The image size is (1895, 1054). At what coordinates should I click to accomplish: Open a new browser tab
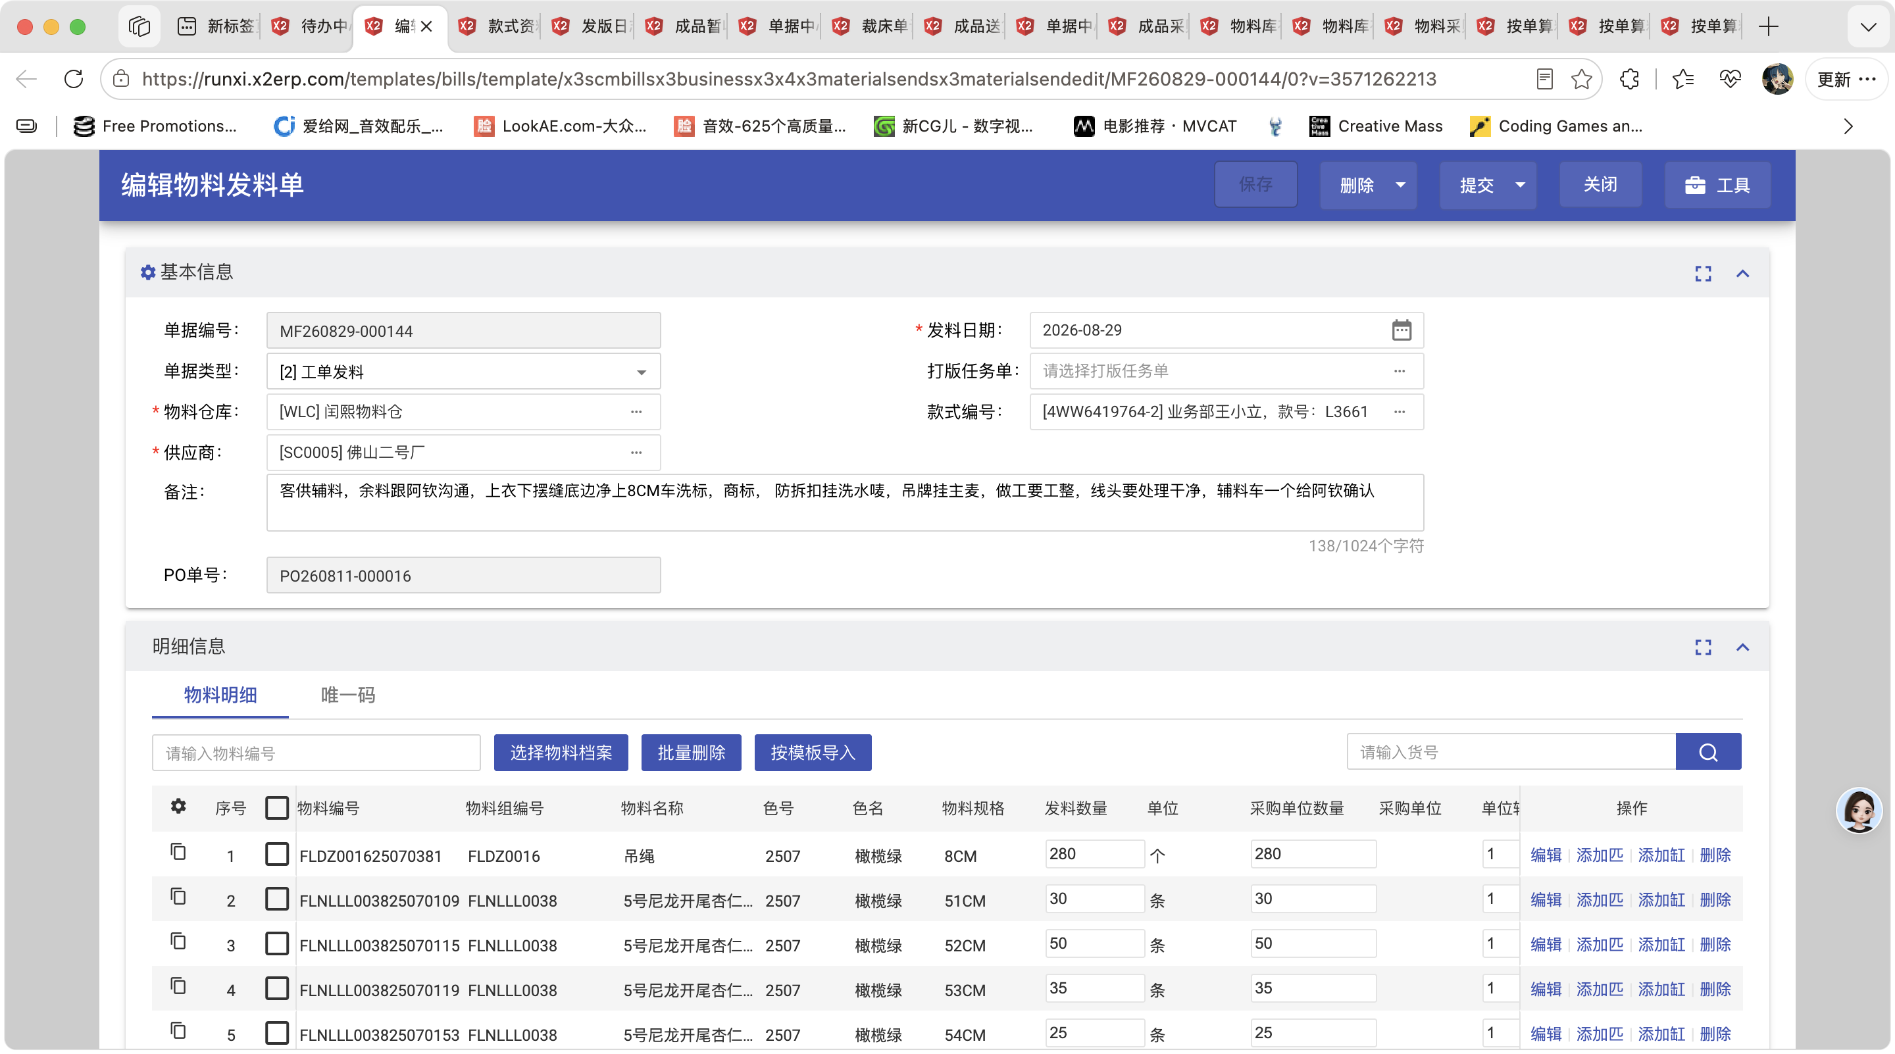pyautogui.click(x=1768, y=26)
